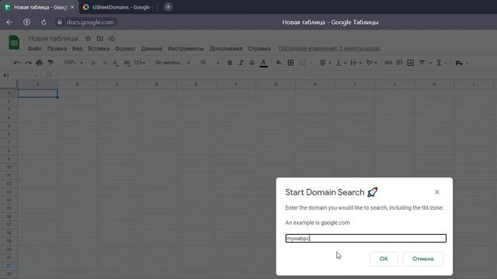Select column F header
This screenshot has width=497, height=279.
pyautogui.click(x=236, y=84)
